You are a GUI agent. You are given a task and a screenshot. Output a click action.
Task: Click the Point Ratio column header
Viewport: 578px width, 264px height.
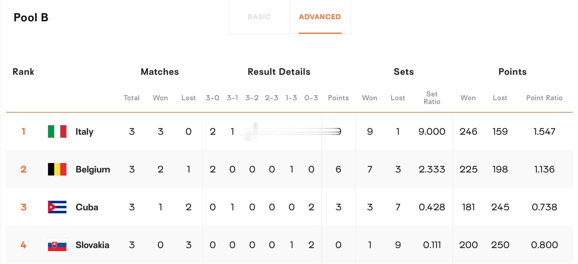[544, 98]
